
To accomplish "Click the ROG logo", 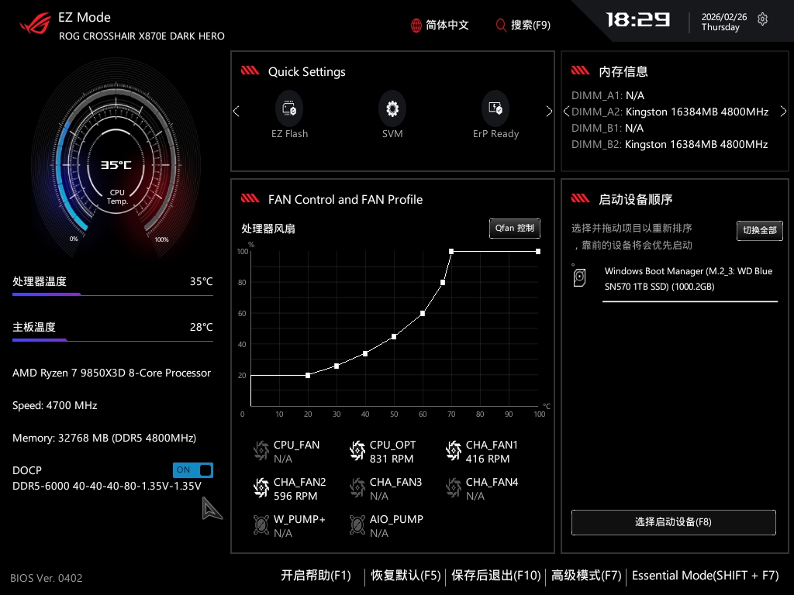I will click(x=36, y=24).
